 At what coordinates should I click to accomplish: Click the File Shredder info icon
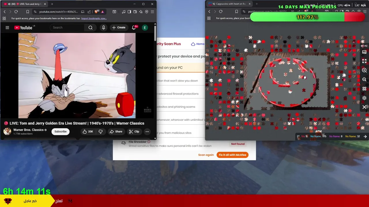click(x=149, y=142)
